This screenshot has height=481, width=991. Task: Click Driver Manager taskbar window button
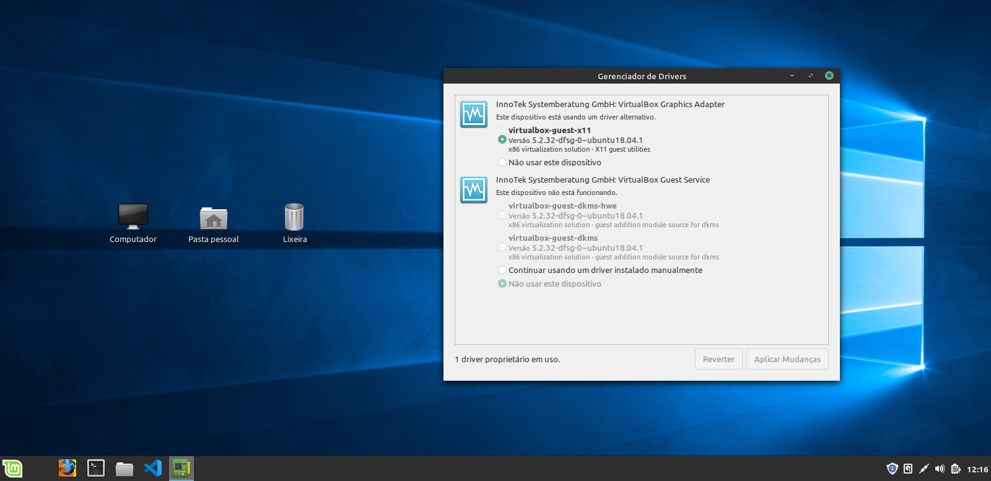pos(181,468)
